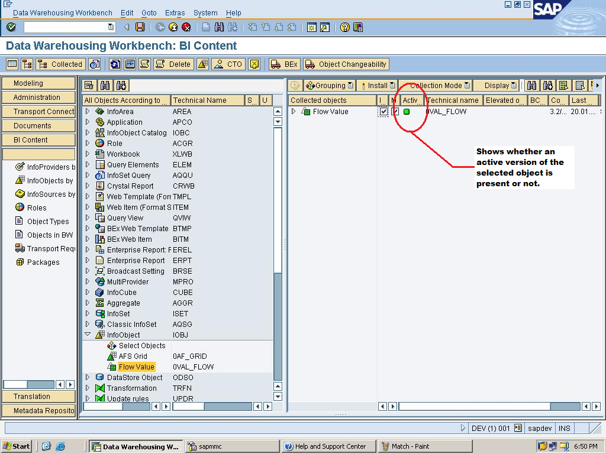The height and width of the screenshot is (454, 606).
Task: Click the Print icon in toolbar
Action: pyautogui.click(x=206, y=27)
